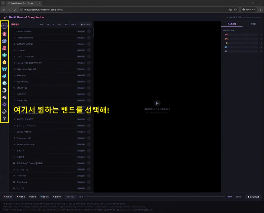The image size is (264, 213).
Task: Click the bottom overall progress bar
Action: click(155, 197)
